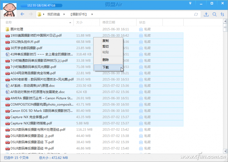Click the vertical scrollbar thumb
228x162 pixels.
click(x=225, y=28)
